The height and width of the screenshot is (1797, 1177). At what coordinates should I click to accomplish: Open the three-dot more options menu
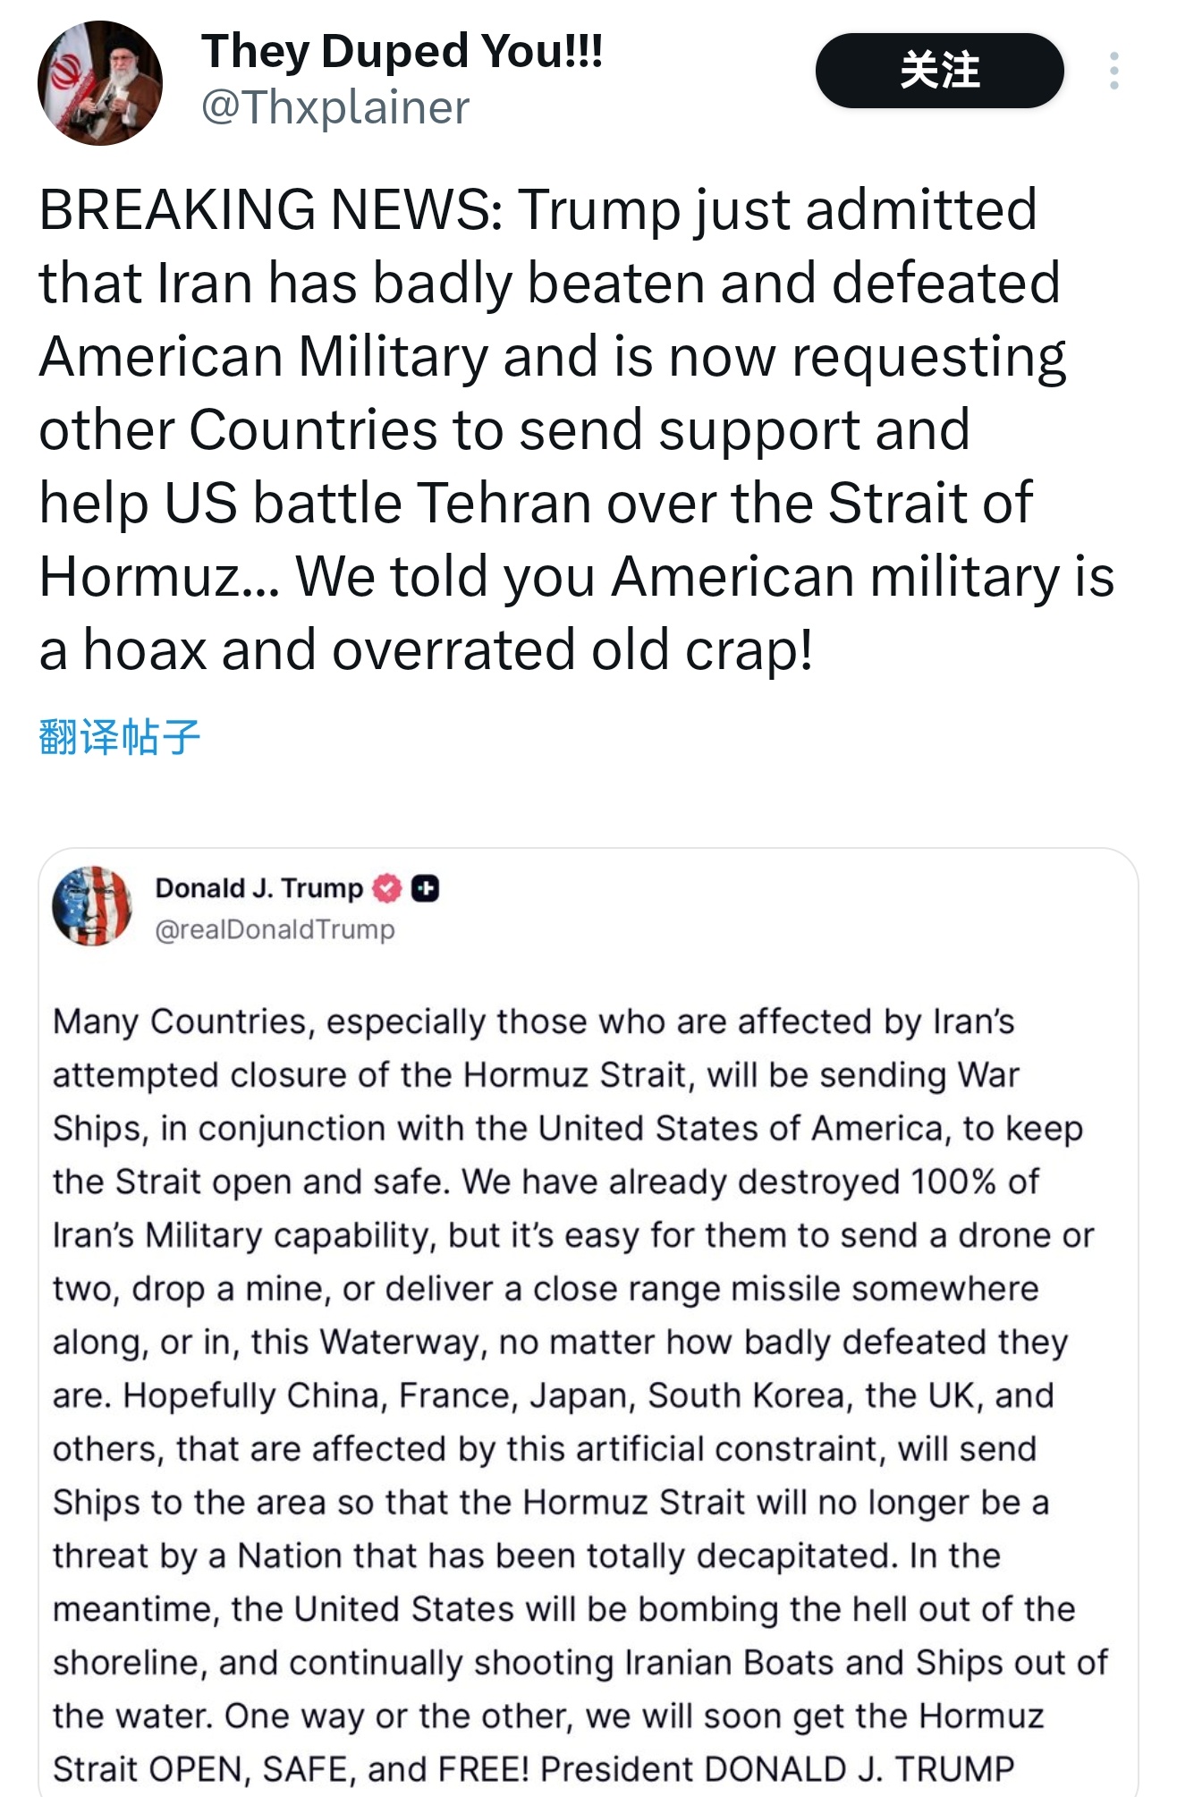[1113, 71]
